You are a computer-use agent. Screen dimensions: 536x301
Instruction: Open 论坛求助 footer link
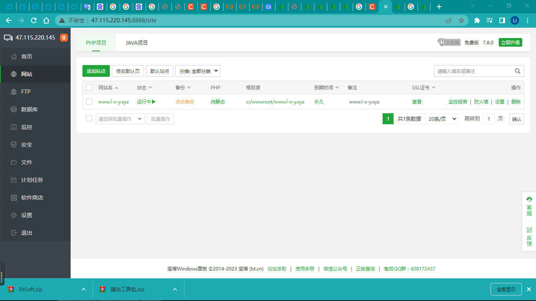[x=277, y=269]
